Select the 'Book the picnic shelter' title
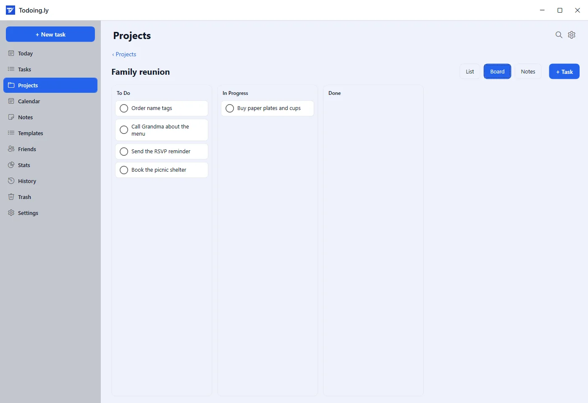This screenshot has width=588, height=403. pyautogui.click(x=159, y=170)
